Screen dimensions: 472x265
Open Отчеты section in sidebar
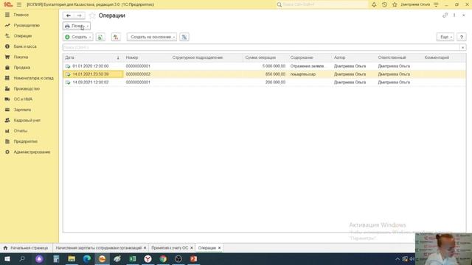pos(20,131)
